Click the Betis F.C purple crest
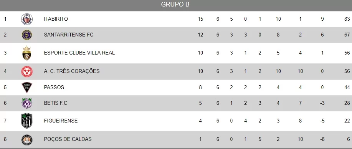The image size is (352, 149). [x=27, y=103]
